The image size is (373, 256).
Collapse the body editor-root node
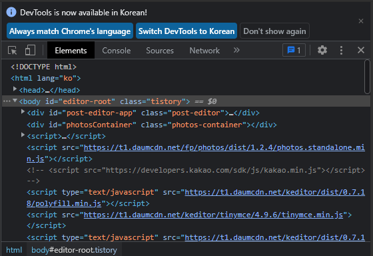15,101
